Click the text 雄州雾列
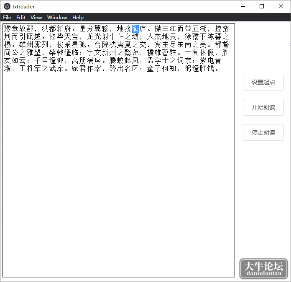Viewport: 291px width, 282px height. 34,45
